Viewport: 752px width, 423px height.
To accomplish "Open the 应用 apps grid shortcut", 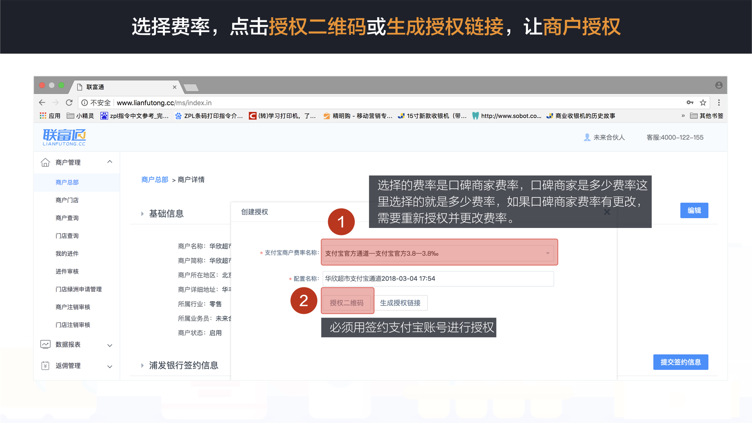I will click(50, 116).
